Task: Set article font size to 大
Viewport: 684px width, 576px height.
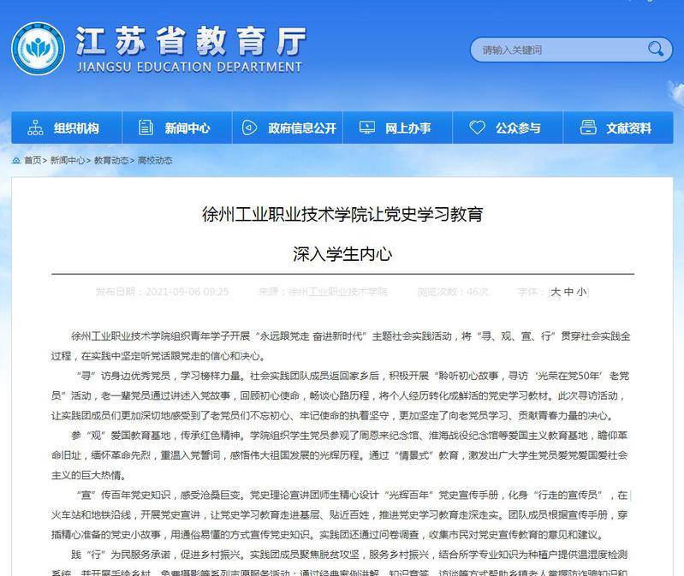Action: coord(556,292)
